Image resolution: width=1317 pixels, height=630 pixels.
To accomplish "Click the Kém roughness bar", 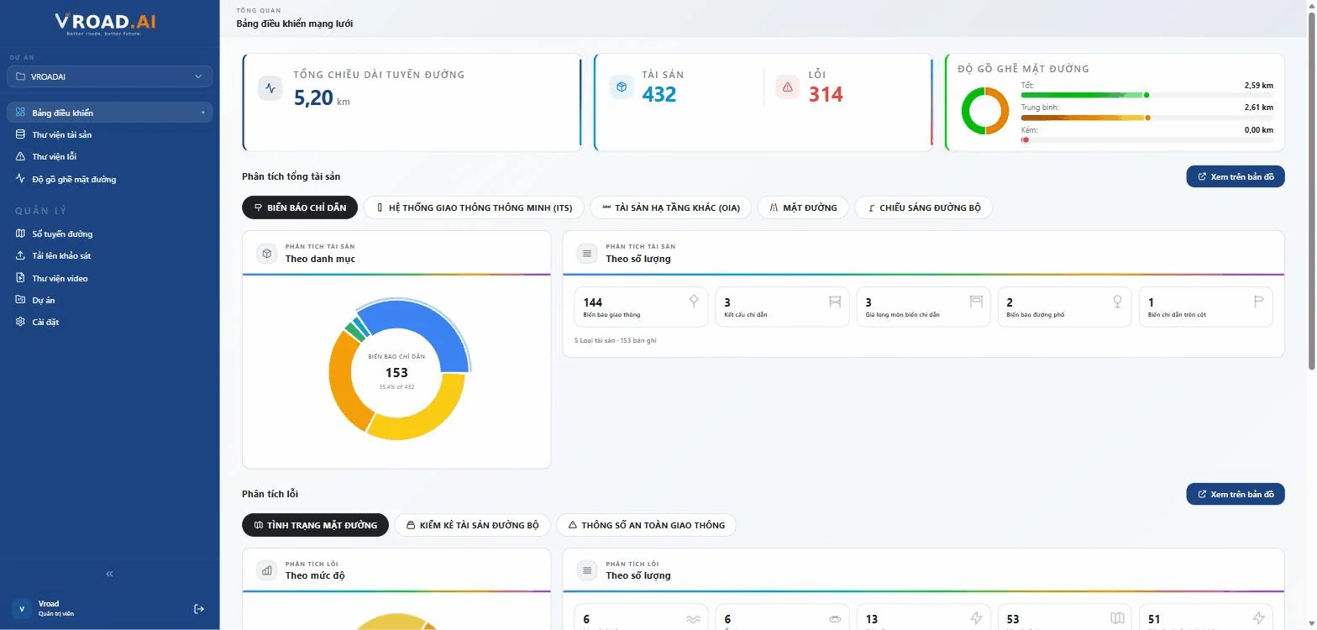I will (x=1147, y=139).
